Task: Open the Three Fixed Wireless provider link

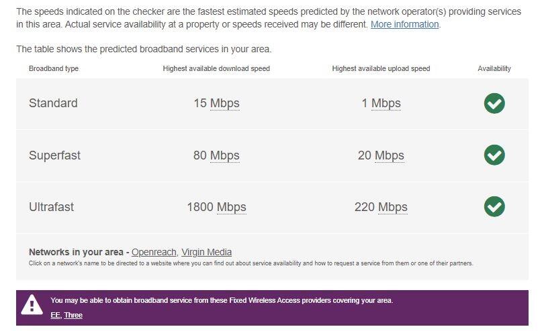Action: click(73, 315)
